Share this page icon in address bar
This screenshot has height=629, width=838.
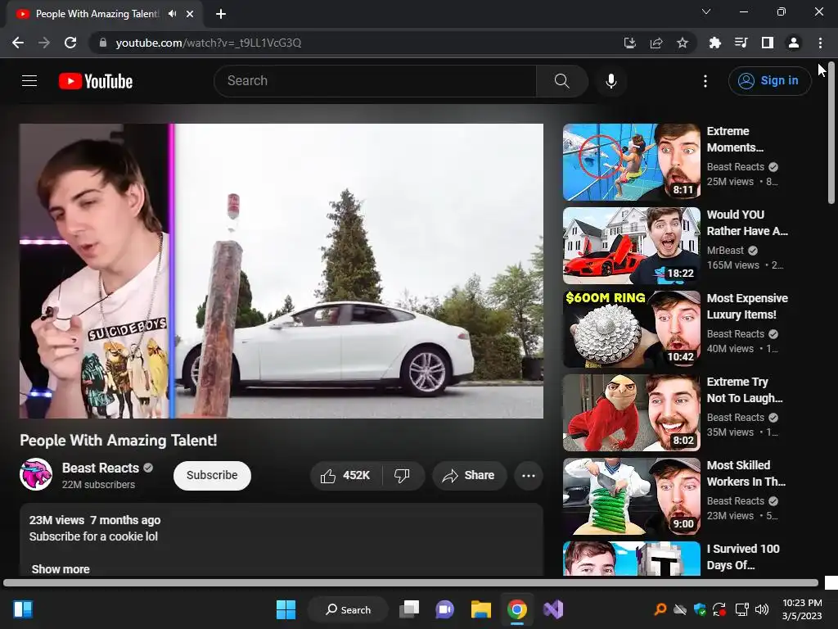tap(656, 43)
